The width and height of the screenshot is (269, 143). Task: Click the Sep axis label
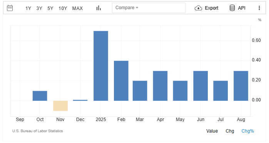(20, 120)
